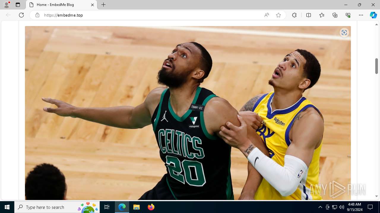Minimize the Edge window

(x=346, y=5)
